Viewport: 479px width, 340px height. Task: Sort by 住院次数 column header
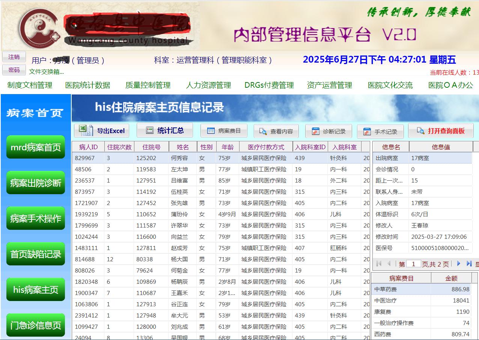click(119, 147)
